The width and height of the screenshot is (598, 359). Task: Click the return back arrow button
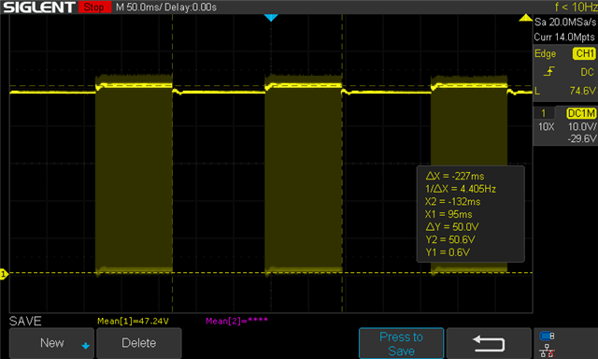(489, 343)
